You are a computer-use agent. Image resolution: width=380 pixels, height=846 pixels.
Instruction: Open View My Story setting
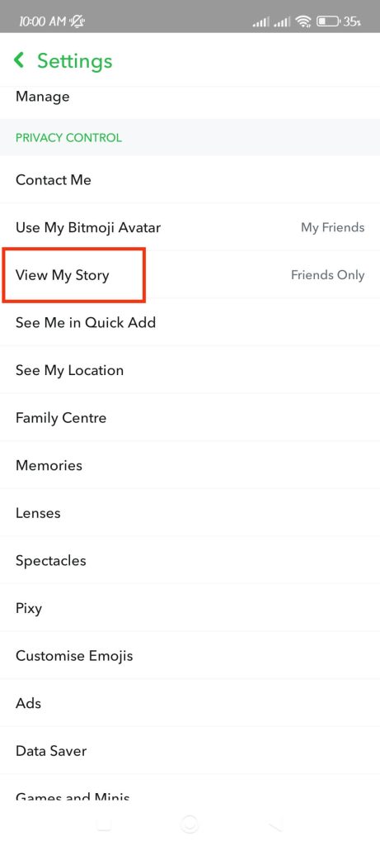(x=190, y=274)
